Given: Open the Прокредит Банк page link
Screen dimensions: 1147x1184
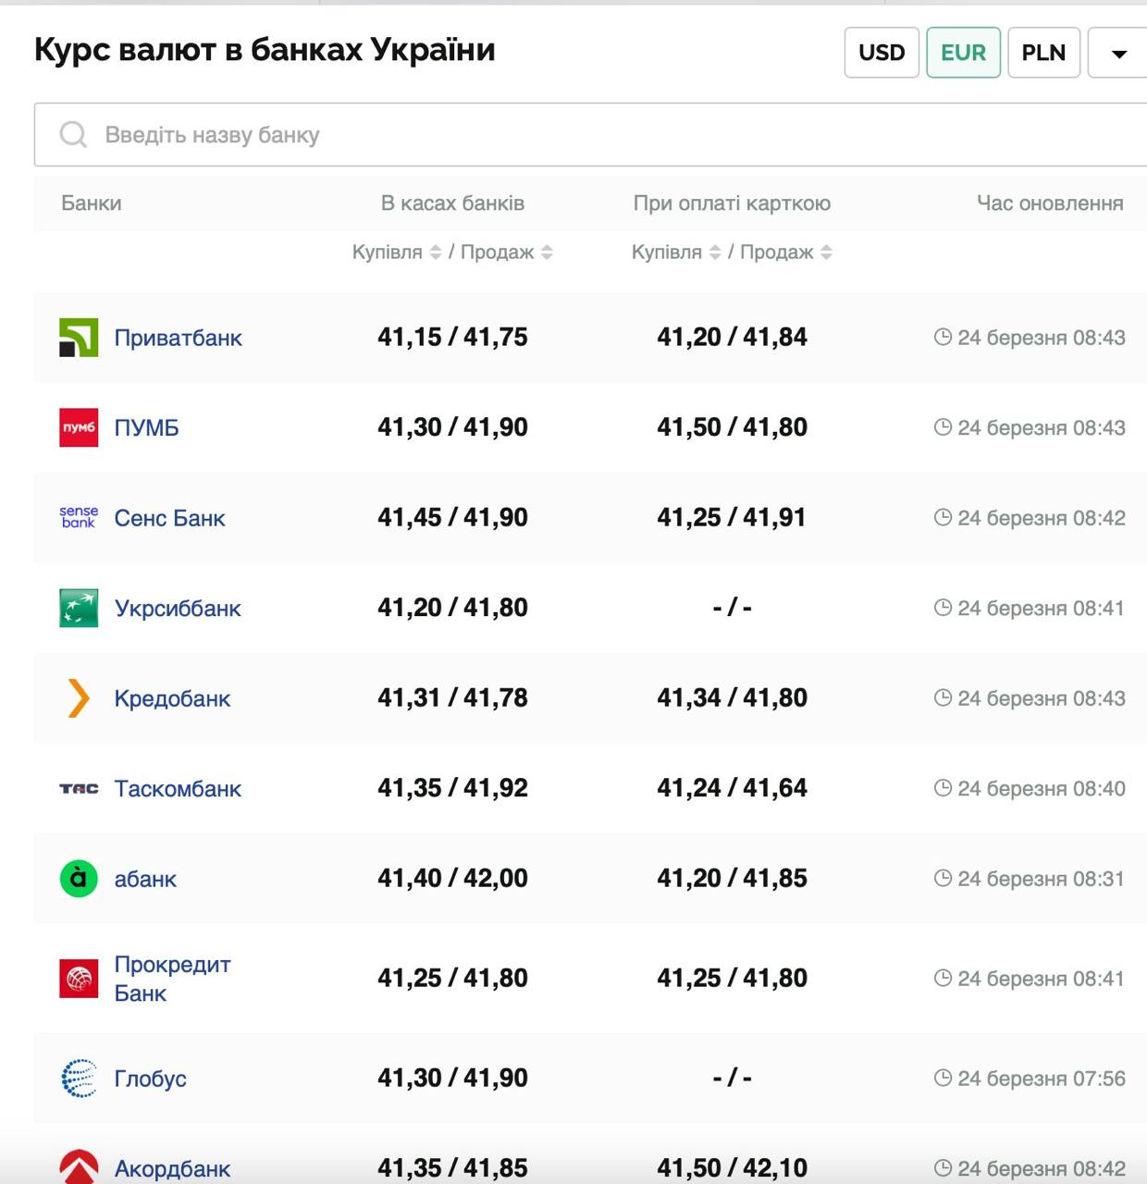Looking at the screenshot, I should click(172, 978).
